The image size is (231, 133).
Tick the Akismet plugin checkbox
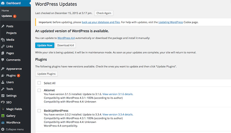pos(39,90)
